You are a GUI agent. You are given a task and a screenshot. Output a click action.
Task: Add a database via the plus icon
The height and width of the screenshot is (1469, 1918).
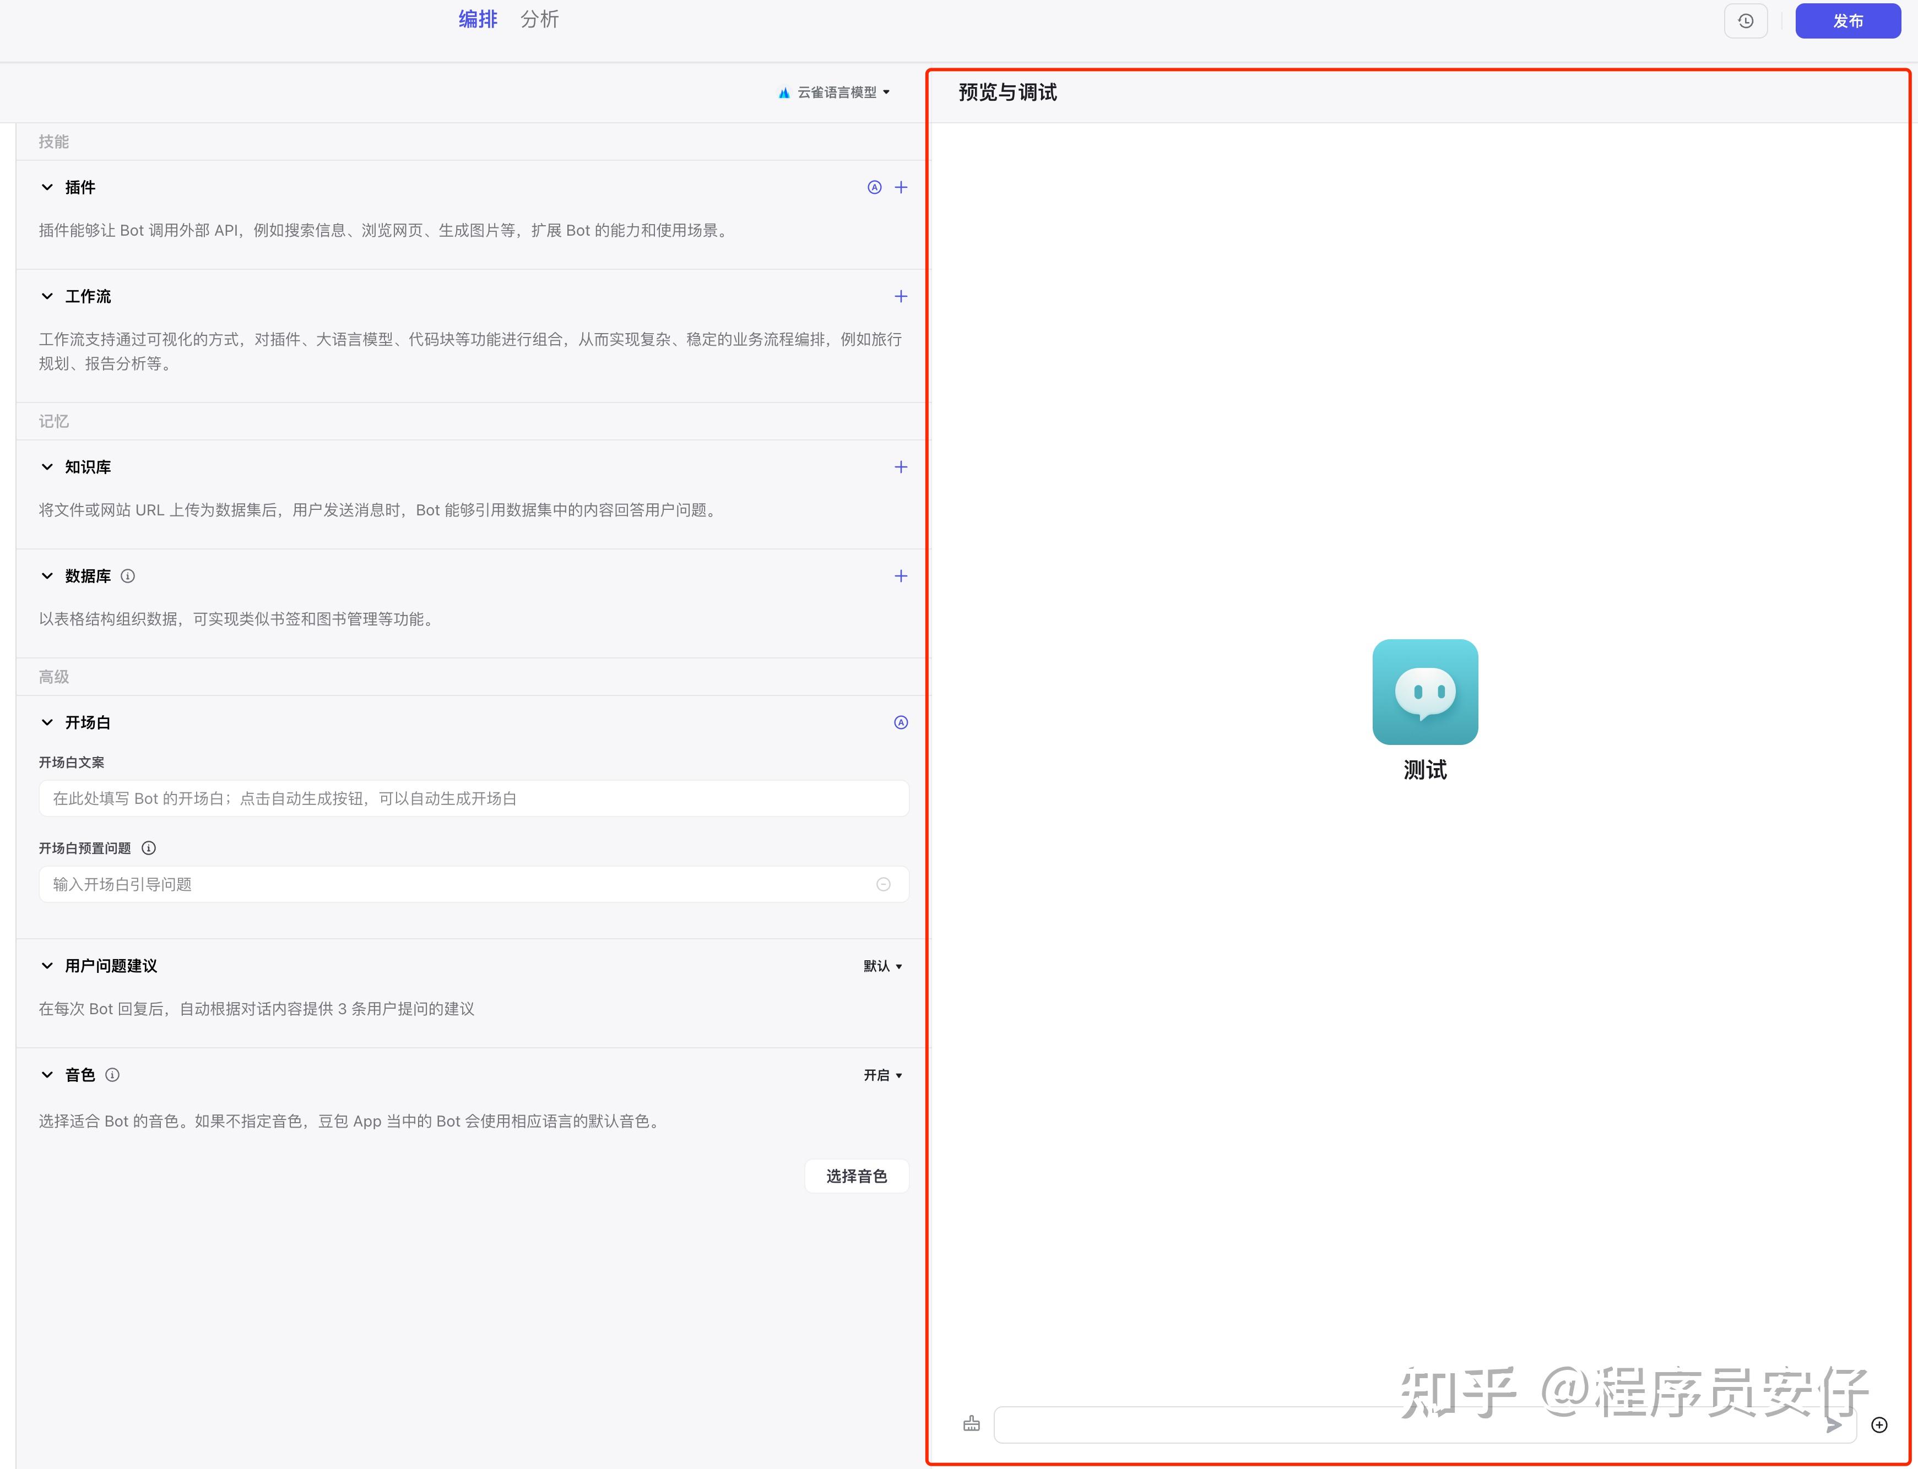(x=902, y=575)
